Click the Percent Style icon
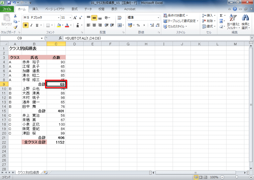Viewport: 254px width, 180px height. pyautogui.click(x=138, y=25)
